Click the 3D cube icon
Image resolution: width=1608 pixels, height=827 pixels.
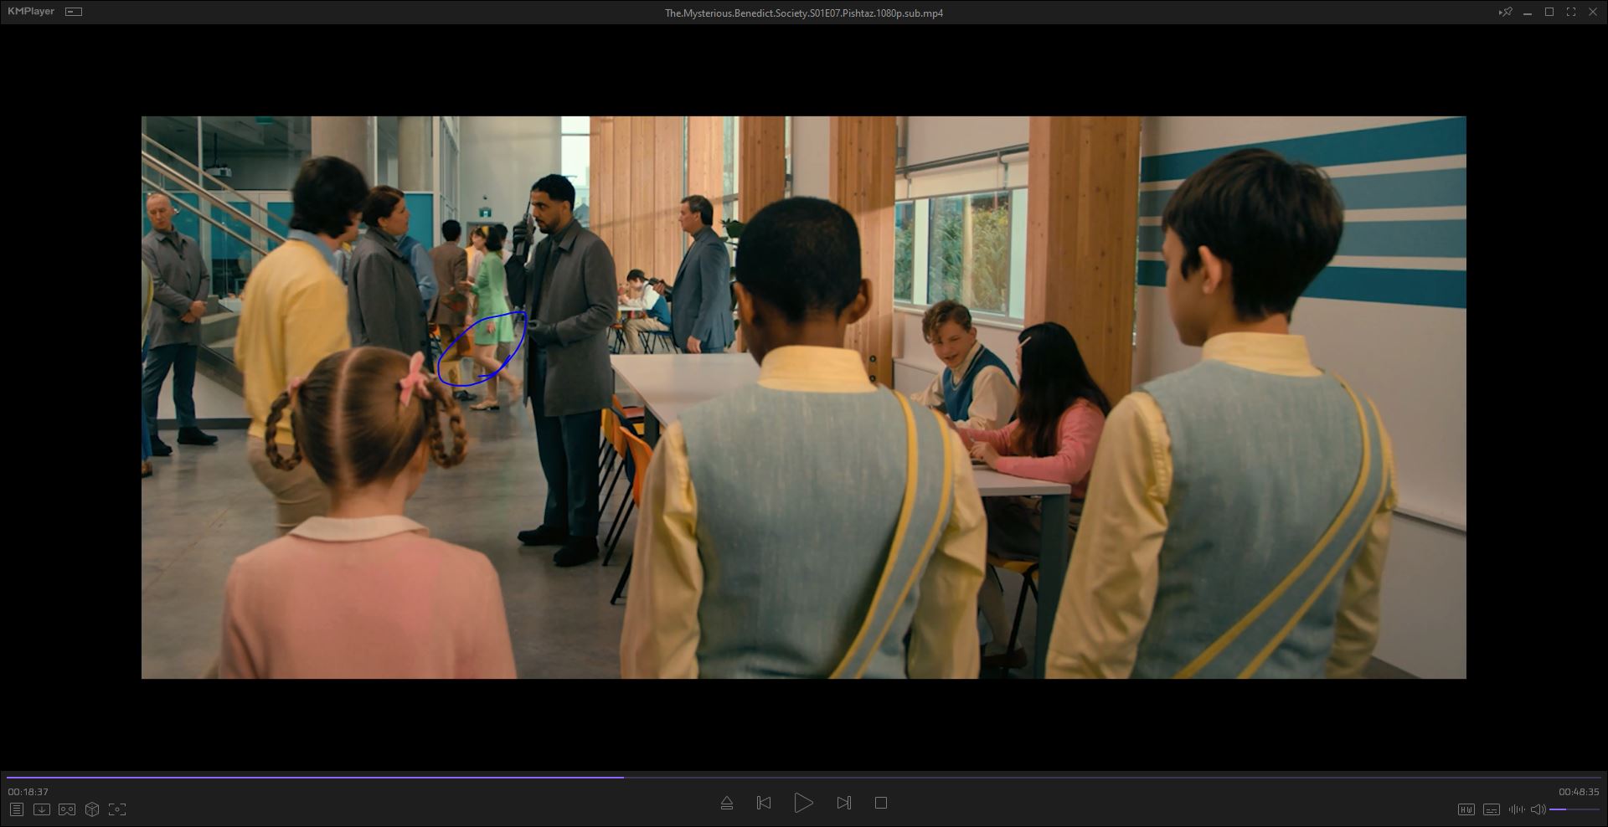pyautogui.click(x=92, y=809)
